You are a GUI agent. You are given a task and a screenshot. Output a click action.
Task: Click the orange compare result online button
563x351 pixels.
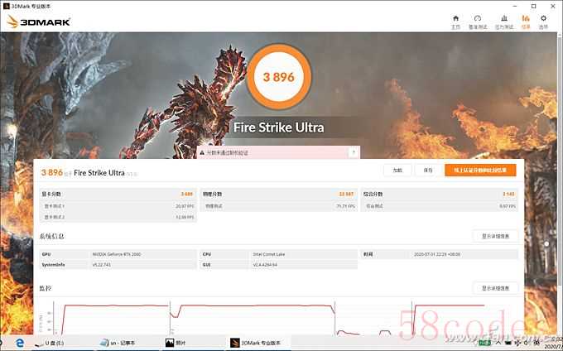coord(480,170)
